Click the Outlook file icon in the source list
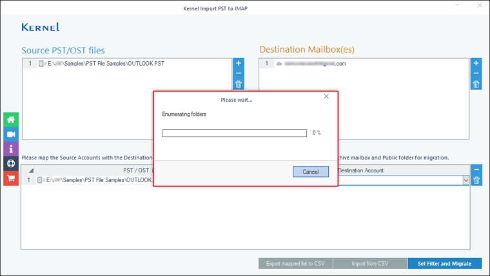 coord(42,63)
